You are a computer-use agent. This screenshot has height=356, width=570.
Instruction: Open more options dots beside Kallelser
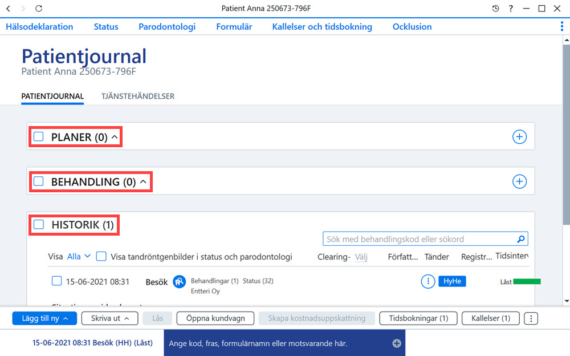tap(531, 318)
